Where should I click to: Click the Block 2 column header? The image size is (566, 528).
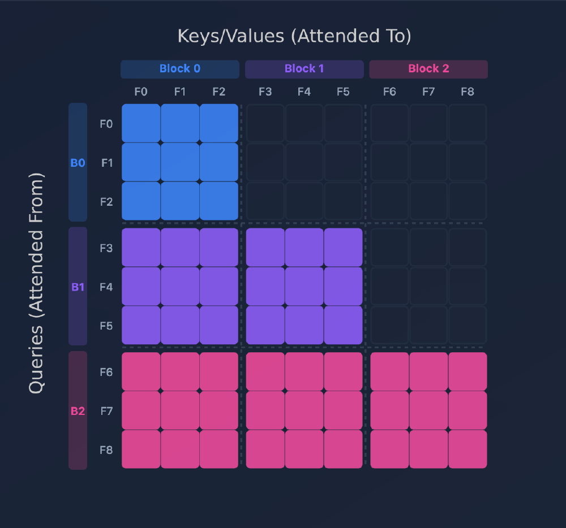(x=428, y=69)
